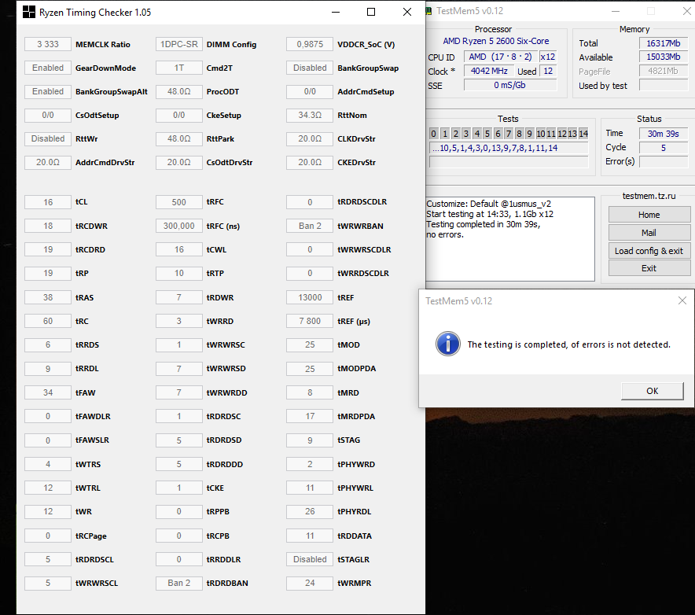Image resolution: width=695 pixels, height=615 pixels.
Task: Click the tRTP value 10
Action: click(x=179, y=273)
